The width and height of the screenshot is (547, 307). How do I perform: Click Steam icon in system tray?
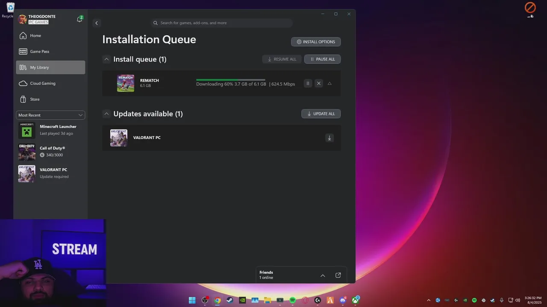493,300
